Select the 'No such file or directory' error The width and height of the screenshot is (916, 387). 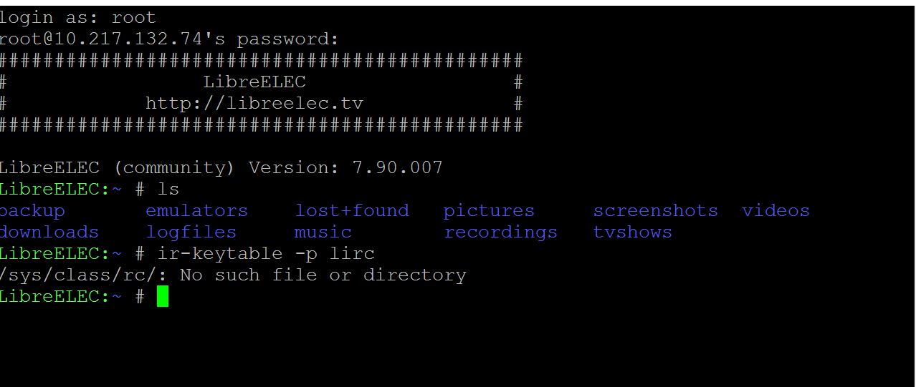click(x=323, y=275)
